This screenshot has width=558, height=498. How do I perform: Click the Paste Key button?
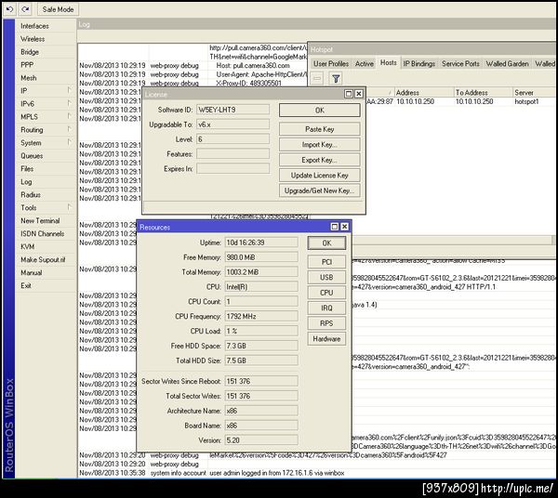319,129
